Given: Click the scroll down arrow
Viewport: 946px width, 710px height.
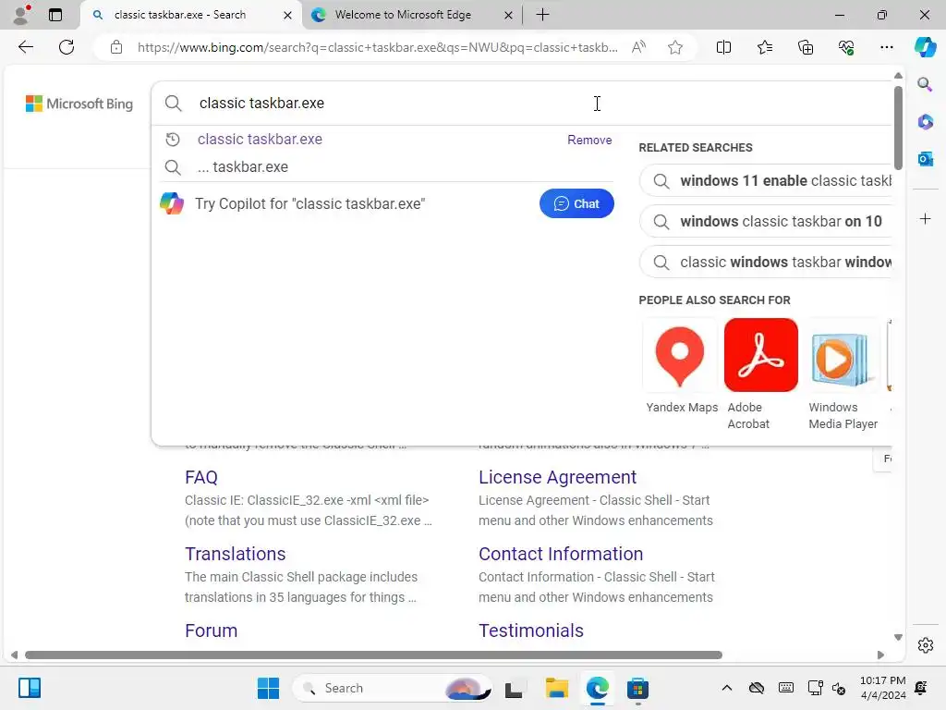Looking at the screenshot, I should [x=898, y=638].
